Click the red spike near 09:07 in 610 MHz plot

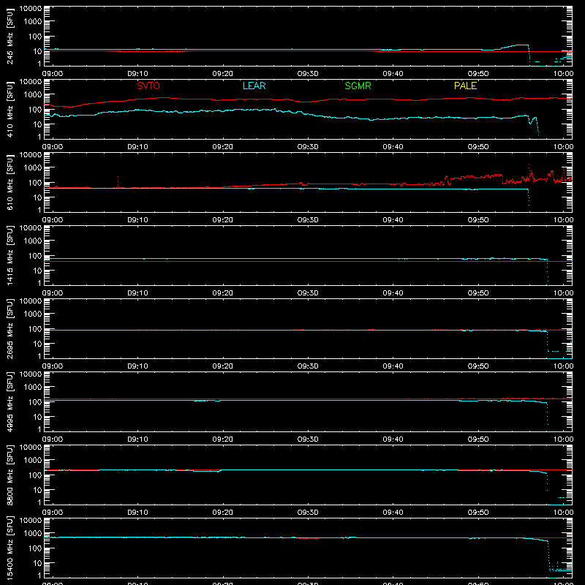[x=118, y=181]
